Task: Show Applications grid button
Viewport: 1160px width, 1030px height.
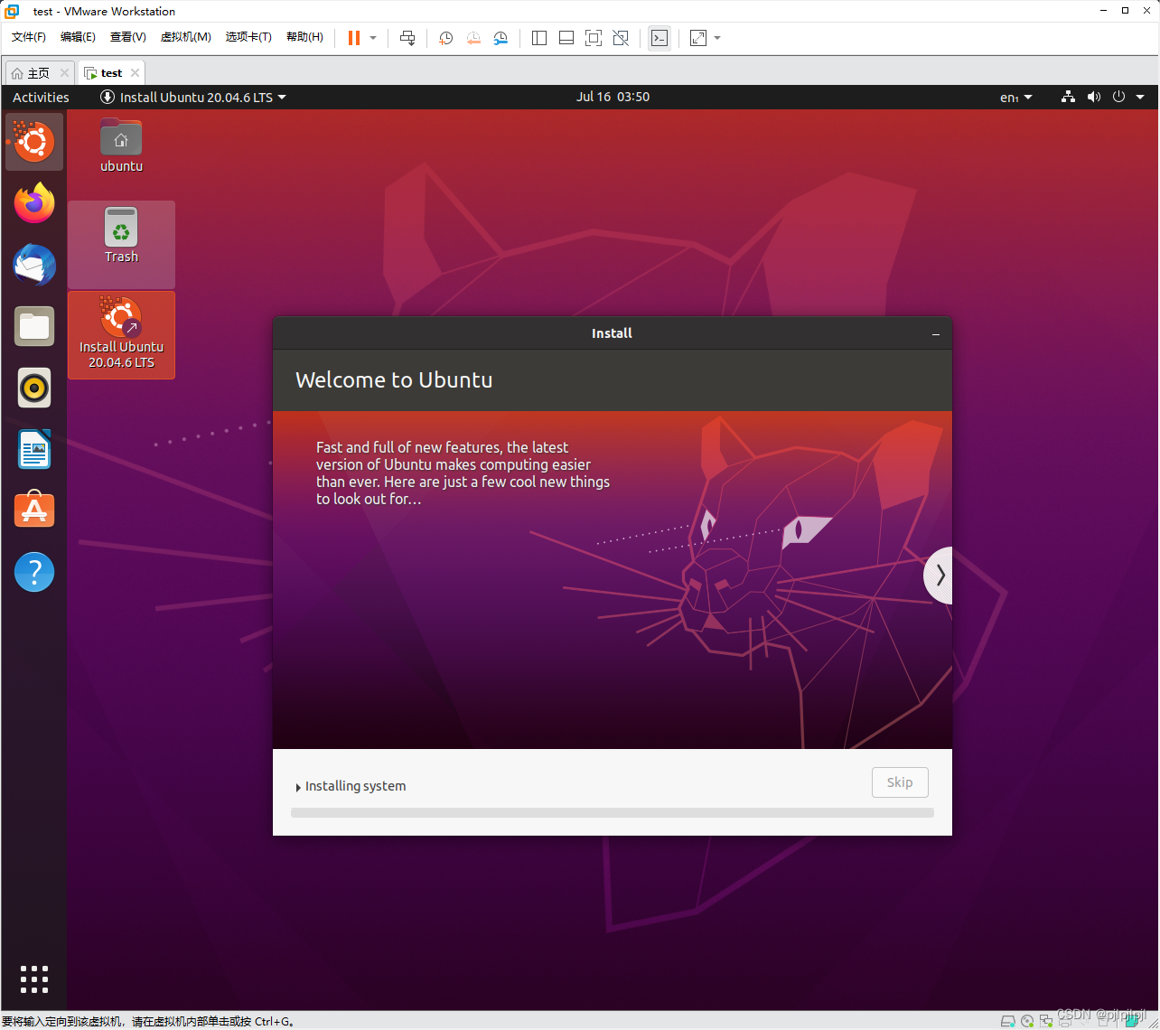Action: pyautogui.click(x=34, y=979)
